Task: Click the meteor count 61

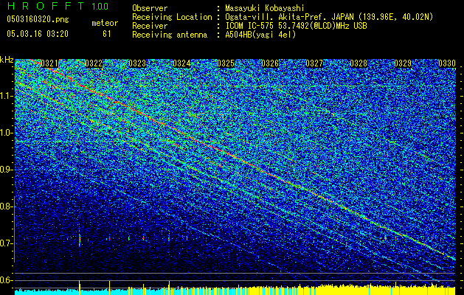Action: [107, 34]
